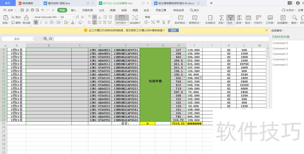
Task: Click the Undo arrow icon
Action: coord(43,10)
